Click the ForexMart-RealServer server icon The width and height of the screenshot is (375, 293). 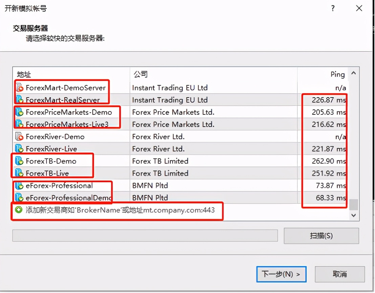point(19,100)
